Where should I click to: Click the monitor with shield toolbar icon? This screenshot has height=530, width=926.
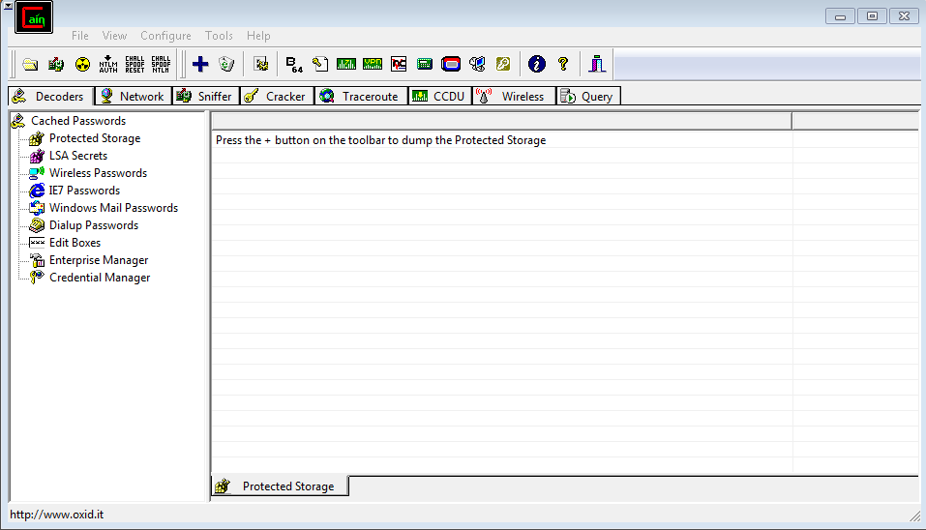click(477, 64)
